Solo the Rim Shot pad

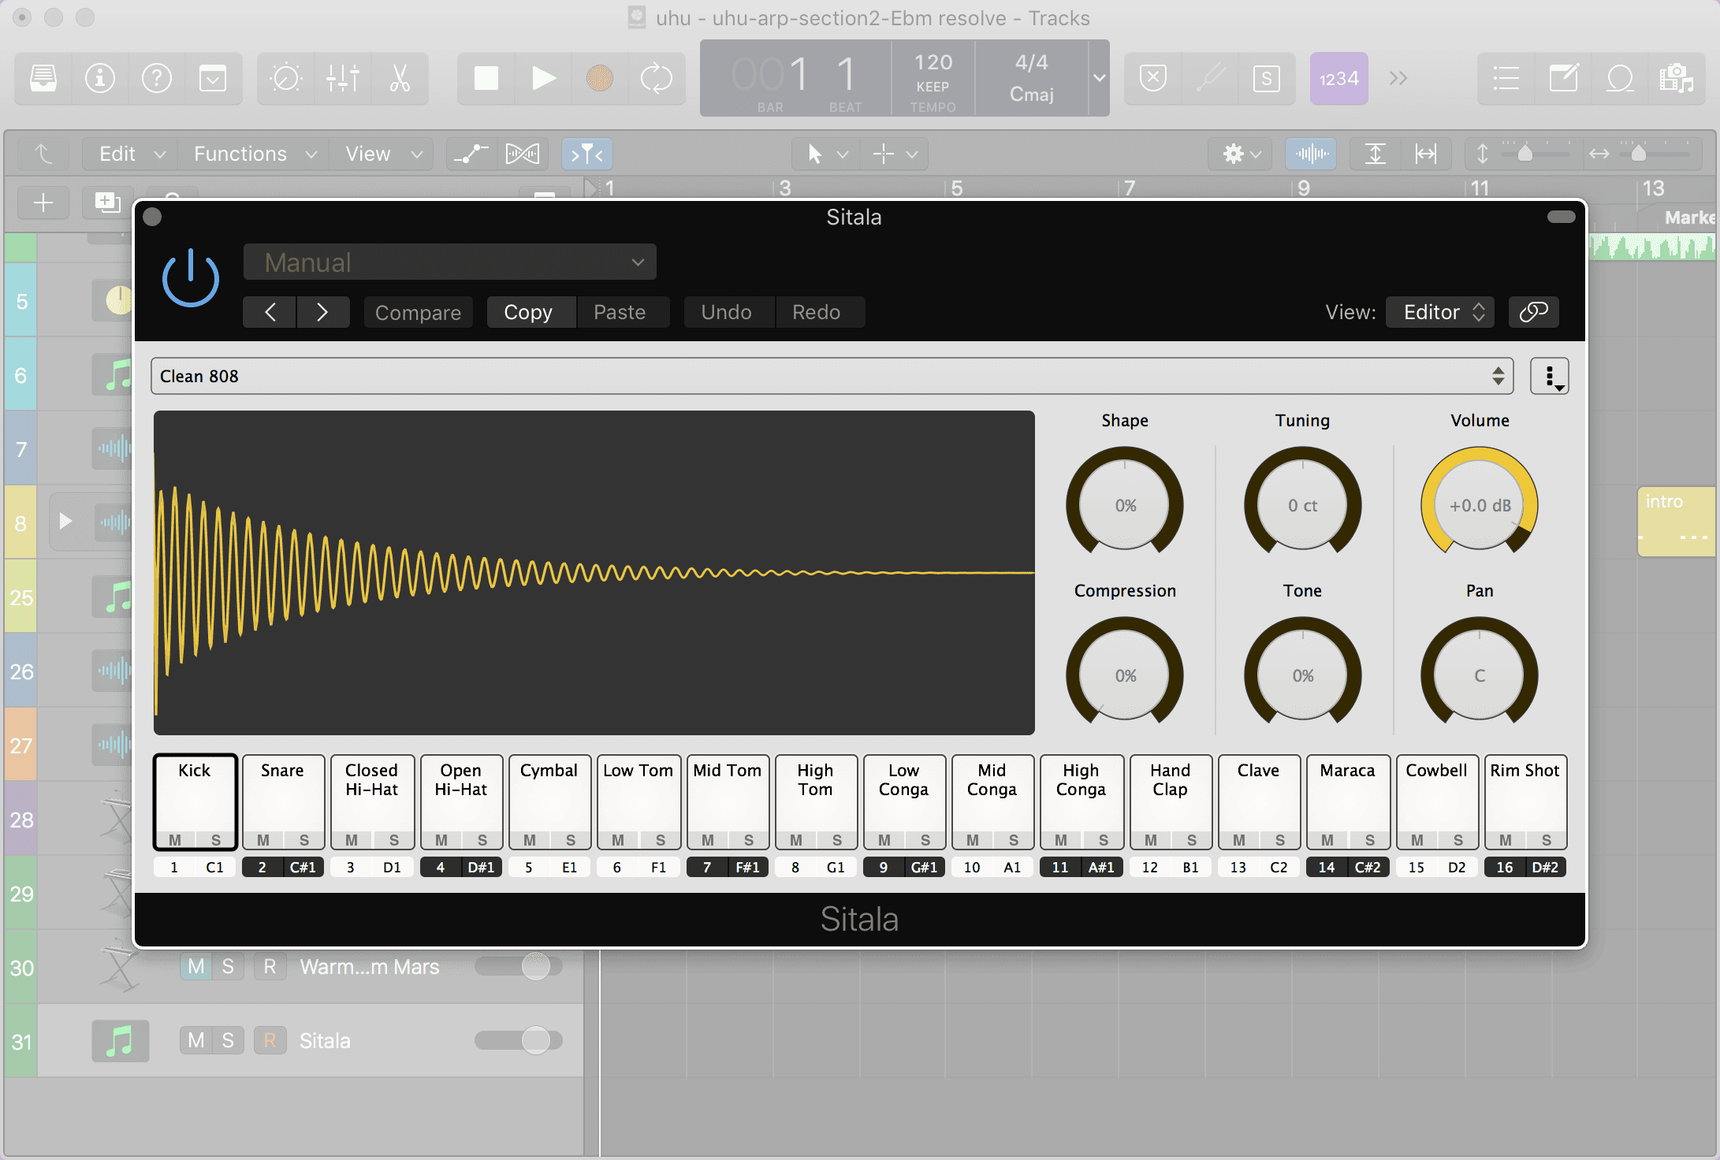pos(1547,840)
